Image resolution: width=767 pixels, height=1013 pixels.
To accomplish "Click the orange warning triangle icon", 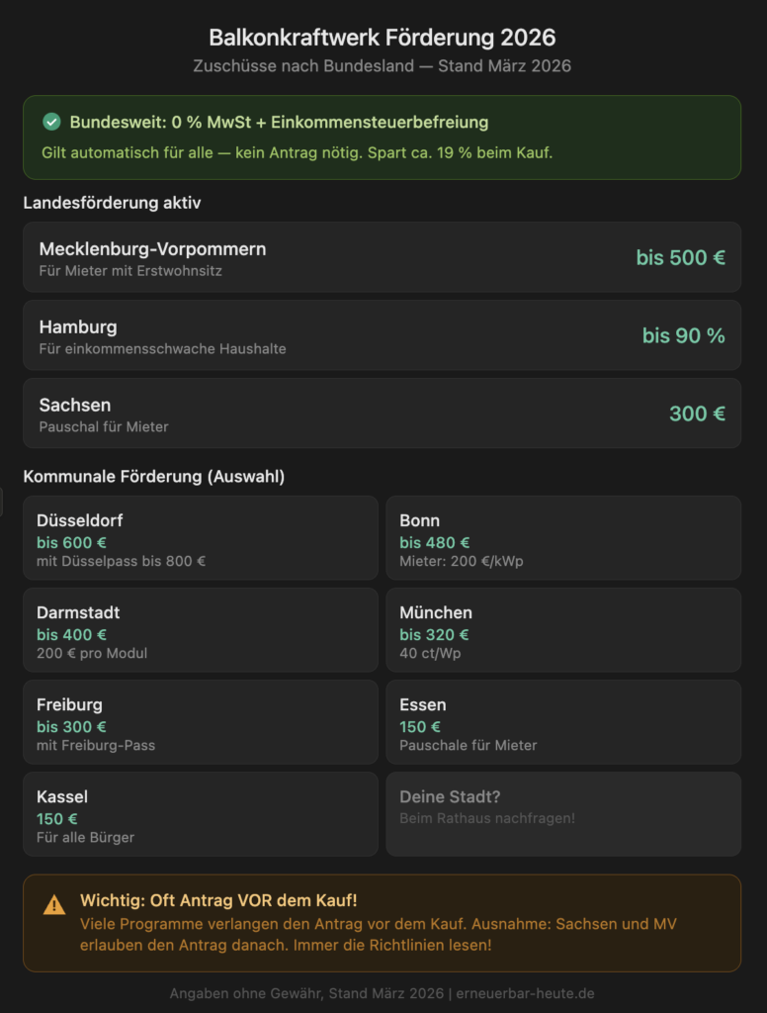I will pyautogui.click(x=54, y=903).
